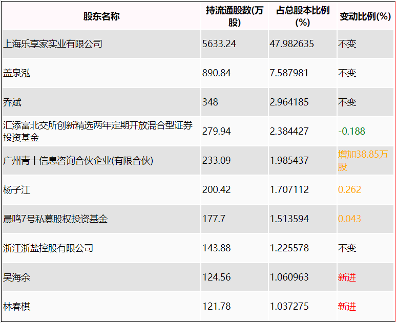Screen dimensions: 397x323
Task: Select shareholder 乔斌
Action: point(12,102)
